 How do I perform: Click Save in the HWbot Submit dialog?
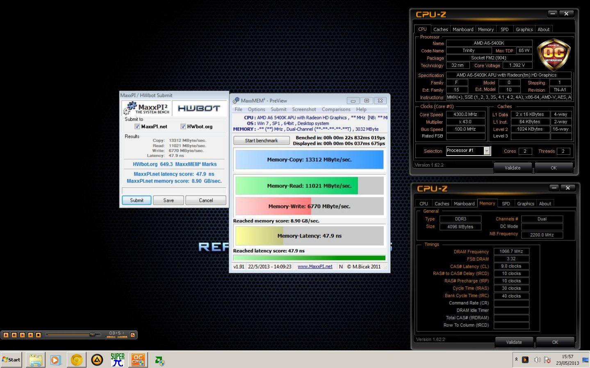pos(169,200)
